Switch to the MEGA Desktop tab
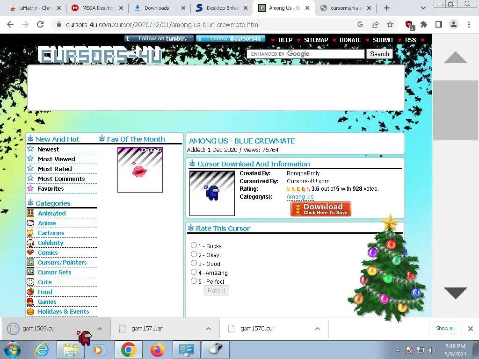 click(x=97, y=8)
